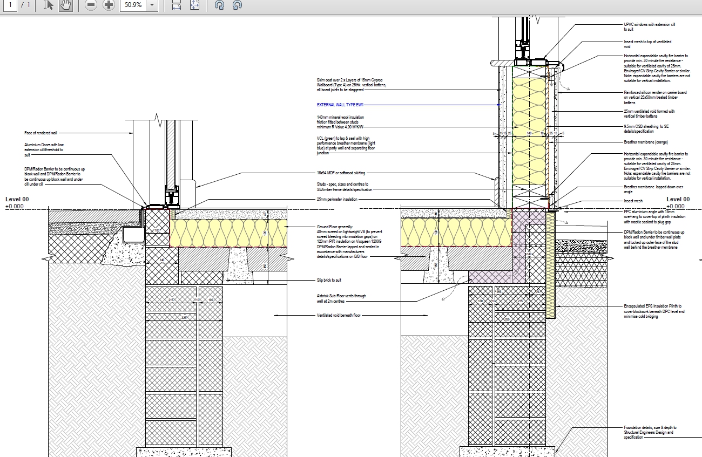Select the text selection cursor tool
Image resolution: width=702 pixels, height=457 pixels.
[49, 5]
